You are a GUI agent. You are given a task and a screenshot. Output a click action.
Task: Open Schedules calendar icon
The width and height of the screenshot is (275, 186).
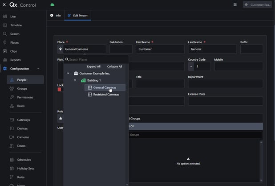(12, 160)
